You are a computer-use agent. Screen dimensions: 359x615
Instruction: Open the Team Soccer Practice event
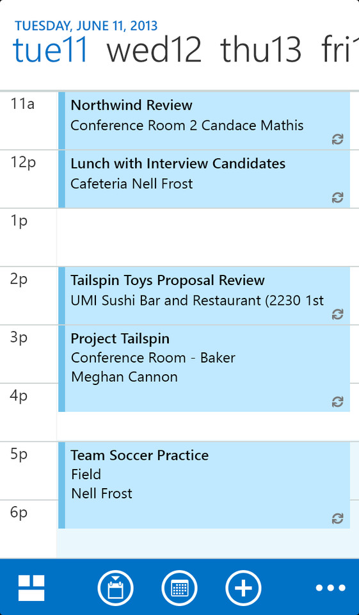(203, 485)
